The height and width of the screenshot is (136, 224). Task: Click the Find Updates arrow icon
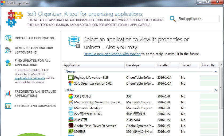[x=8, y=63]
